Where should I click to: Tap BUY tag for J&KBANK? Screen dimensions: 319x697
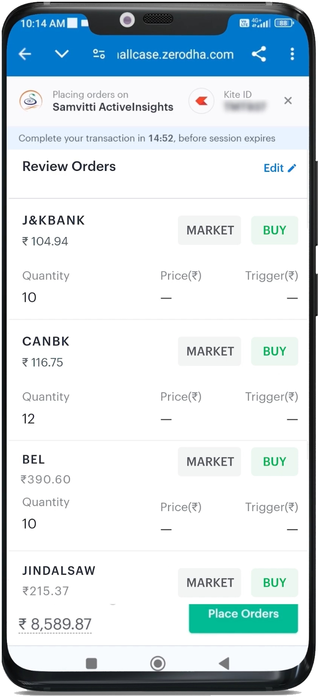(x=274, y=230)
